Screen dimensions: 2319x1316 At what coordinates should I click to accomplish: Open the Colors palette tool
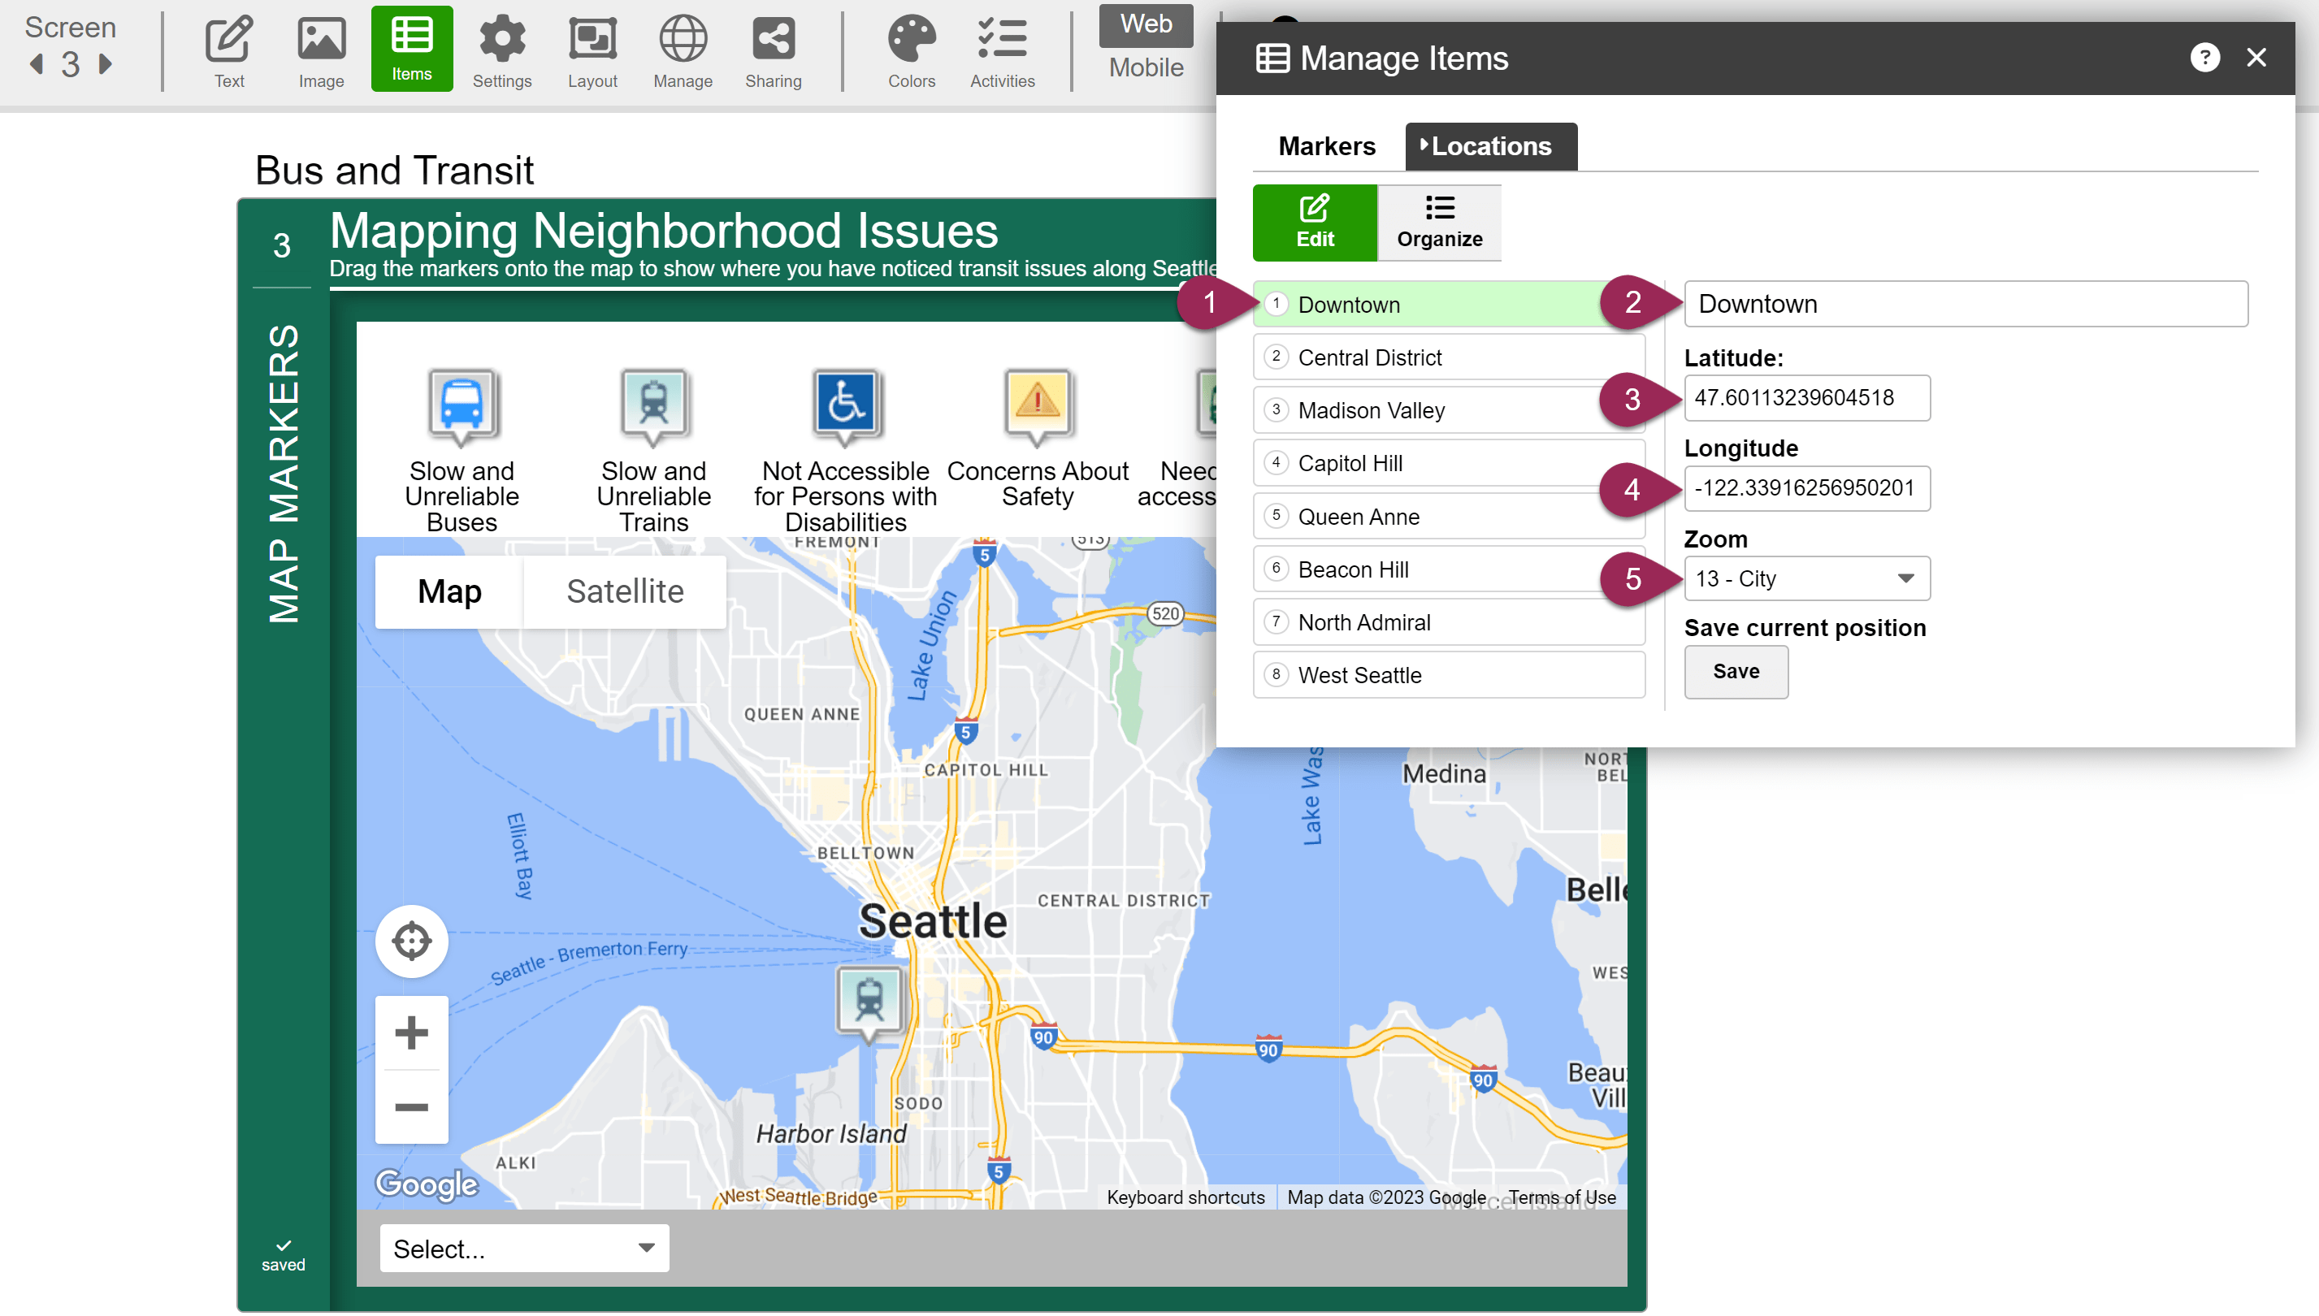910,50
